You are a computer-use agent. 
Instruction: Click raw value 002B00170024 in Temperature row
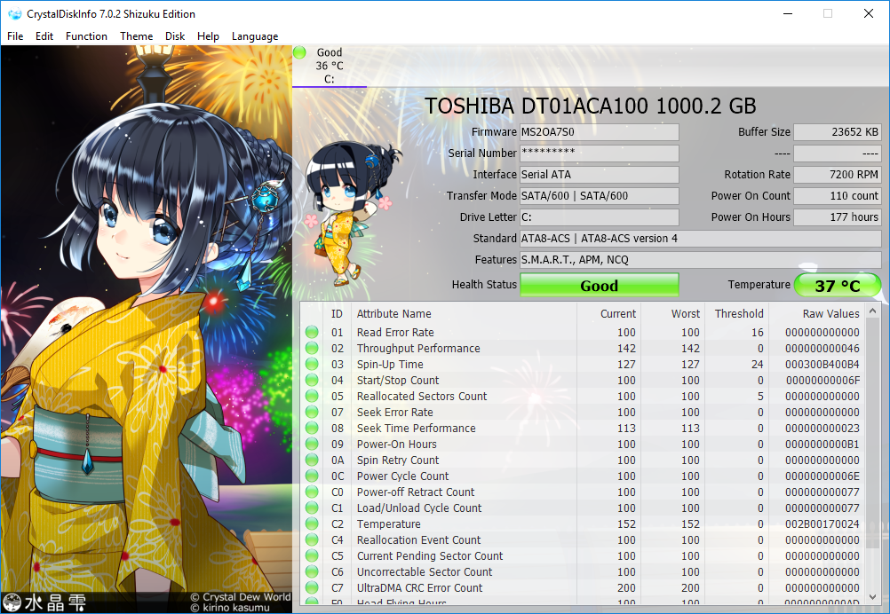click(x=822, y=523)
